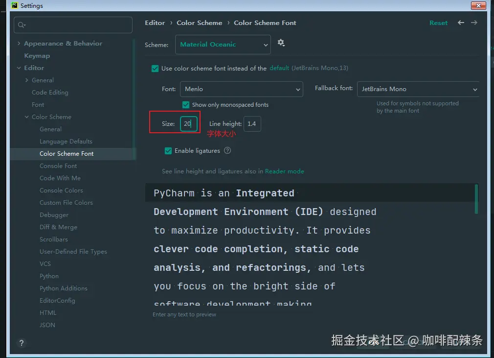Open Console Colors page
Viewport: 494px width, 358px height.
(x=61, y=190)
